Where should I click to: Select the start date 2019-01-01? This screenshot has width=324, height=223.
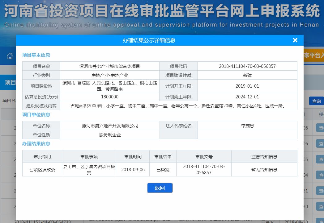[247, 86]
